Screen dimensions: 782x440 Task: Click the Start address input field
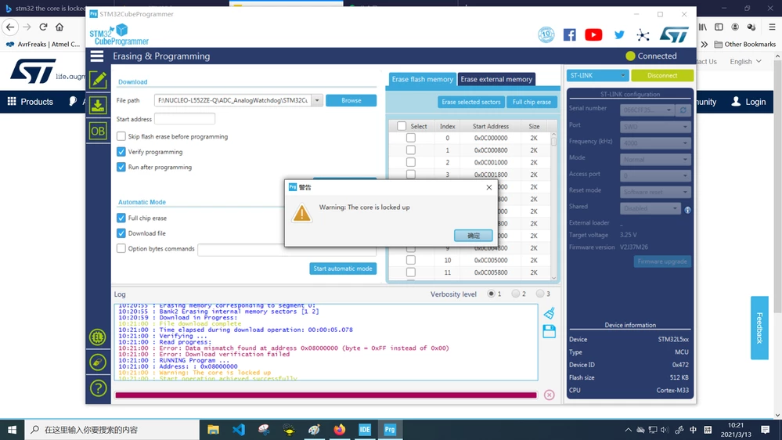coord(185,119)
